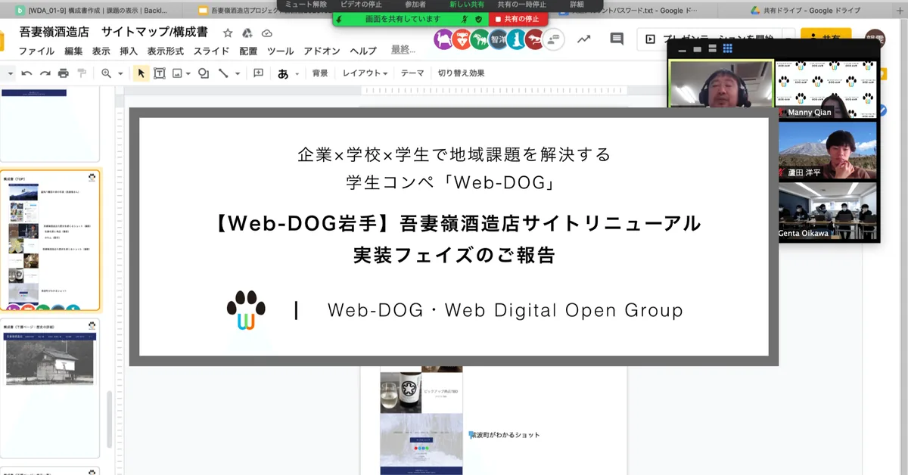The height and width of the screenshot is (475, 908).
Task: Star the 吾妻嶺酒造店 presentation
Action: tap(228, 33)
